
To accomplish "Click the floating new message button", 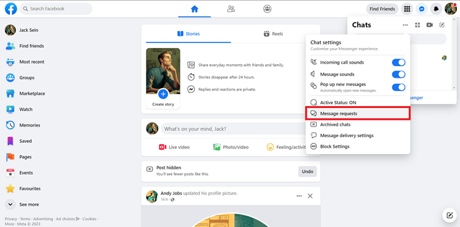I will [x=449, y=215].
